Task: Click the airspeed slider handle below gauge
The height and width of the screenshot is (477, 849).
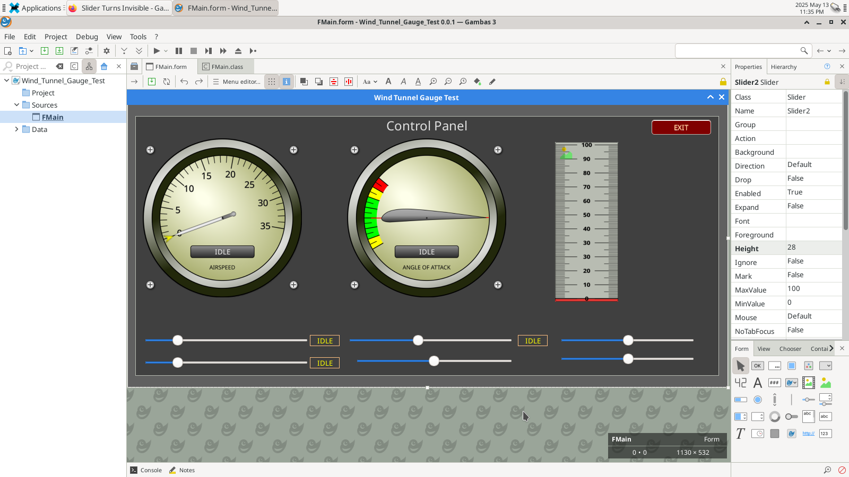Action: click(x=178, y=340)
